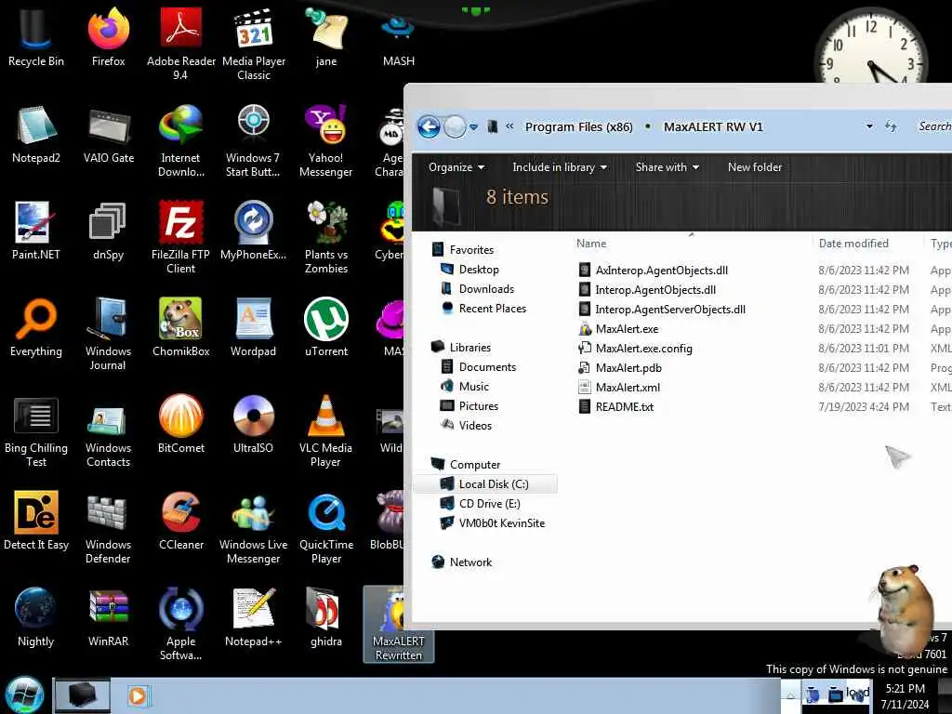Click the taskbar clock showing 5:21 PM

click(x=905, y=696)
